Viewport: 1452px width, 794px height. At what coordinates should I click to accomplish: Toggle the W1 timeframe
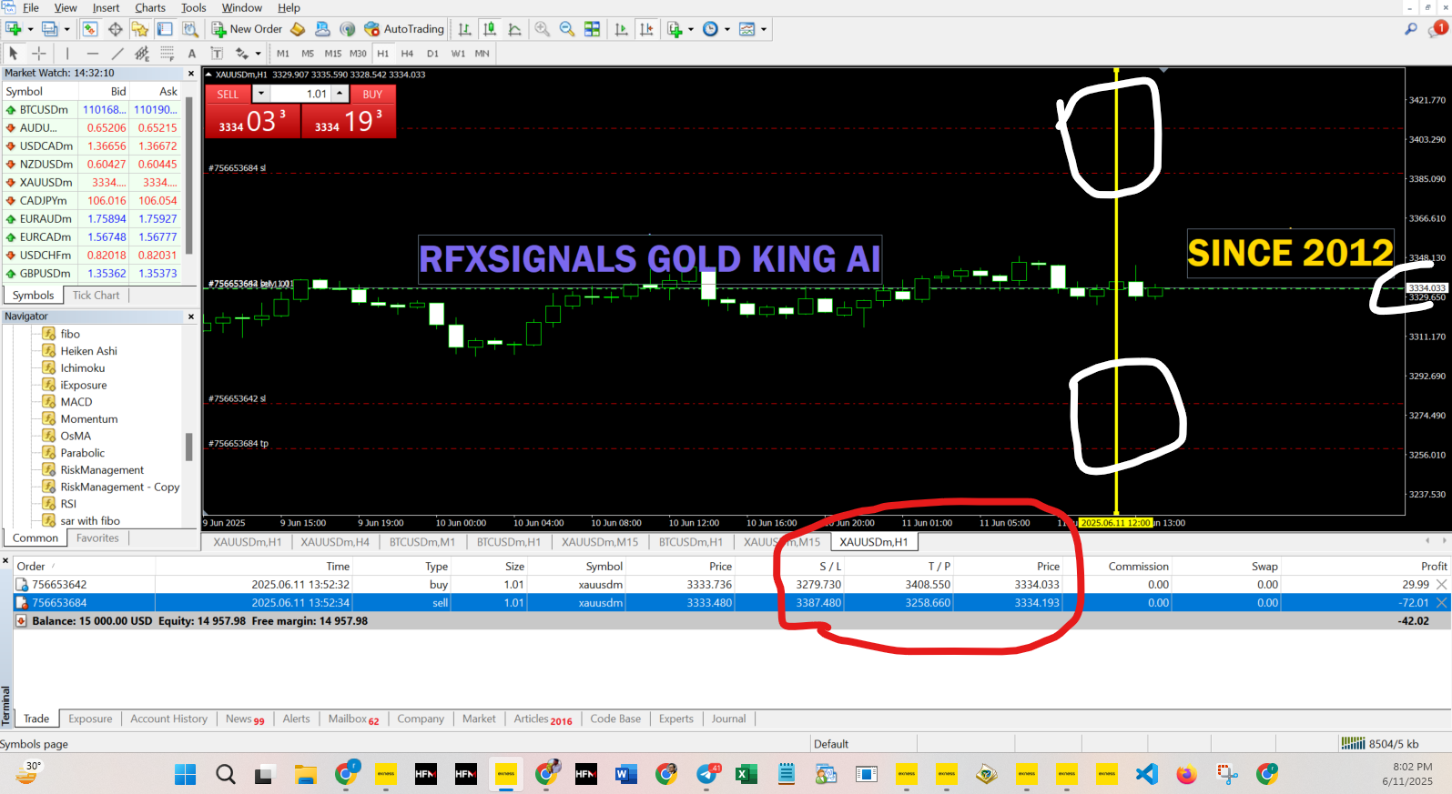[458, 54]
